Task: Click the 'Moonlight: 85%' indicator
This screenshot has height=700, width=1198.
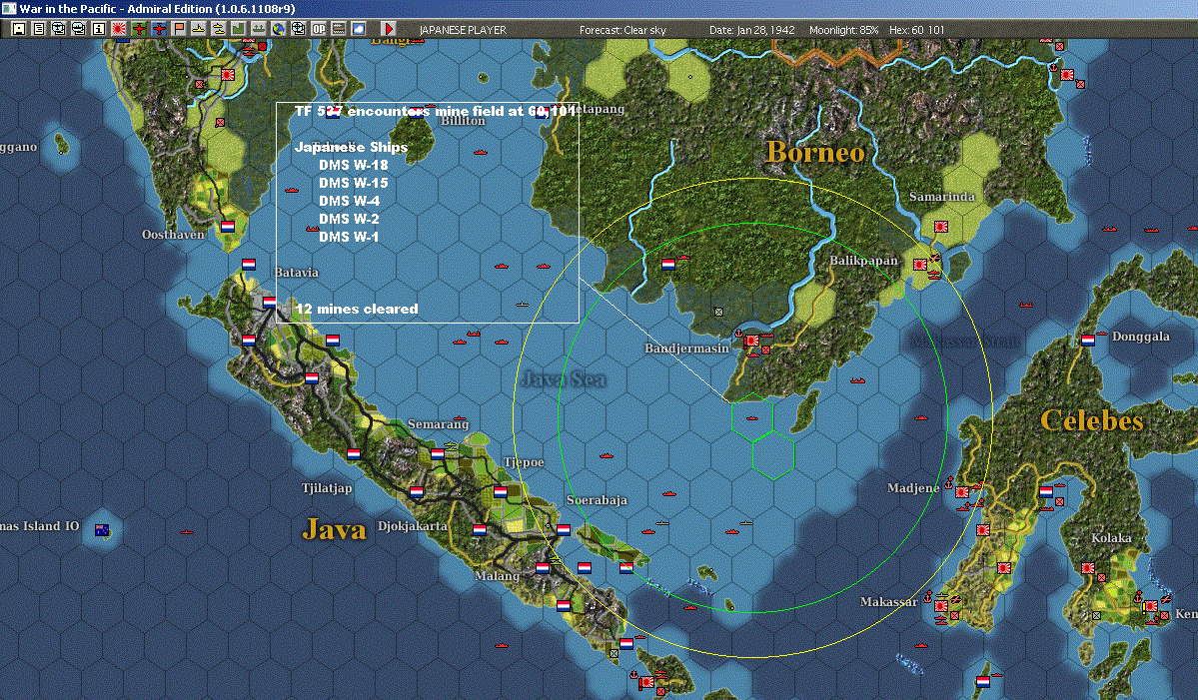Action: (843, 30)
